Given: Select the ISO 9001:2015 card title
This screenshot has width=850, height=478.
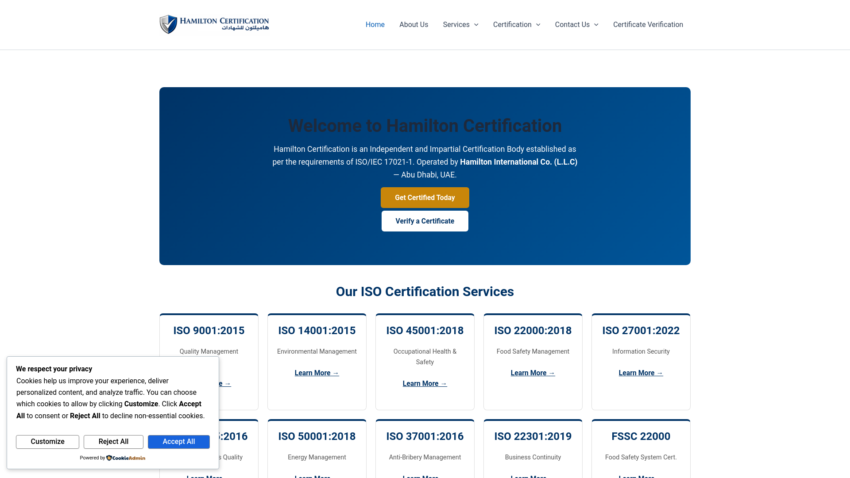Looking at the screenshot, I should point(209,331).
